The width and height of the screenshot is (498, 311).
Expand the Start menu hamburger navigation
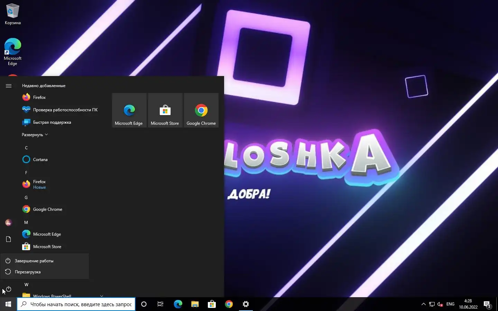tap(9, 86)
